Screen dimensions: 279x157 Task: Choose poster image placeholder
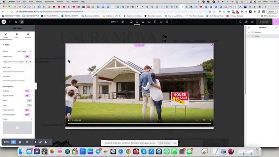pyautogui.click(x=17, y=128)
